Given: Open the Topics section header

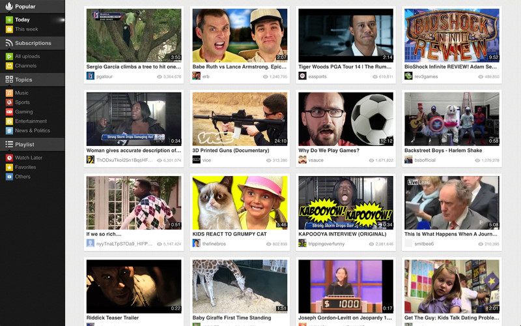Looking at the screenshot, I should click(33, 80).
